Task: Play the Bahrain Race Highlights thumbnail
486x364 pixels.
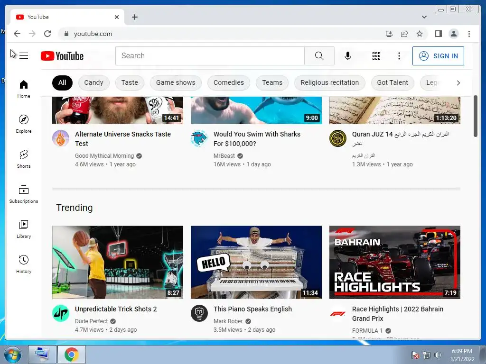Action: click(x=395, y=262)
